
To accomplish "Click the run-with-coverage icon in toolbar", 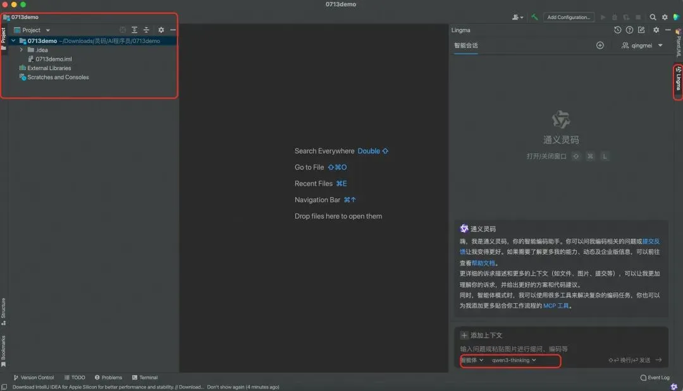I will point(626,17).
